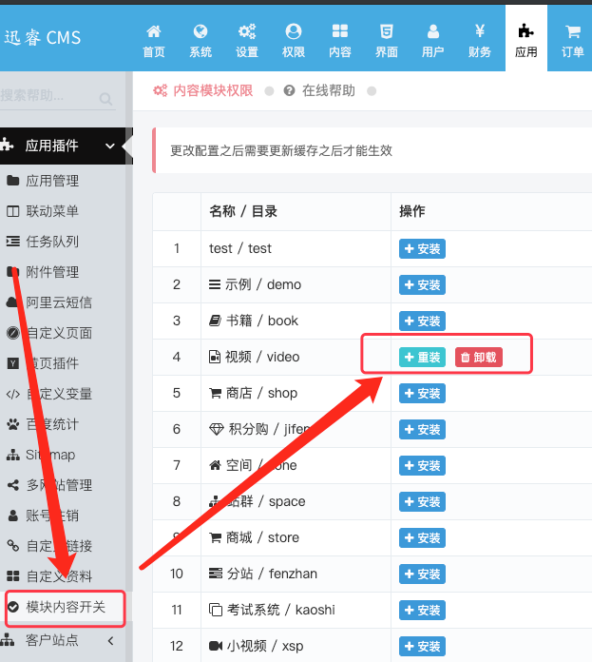Open the 首页 home icon in top navigation
The width and height of the screenshot is (592, 662).
click(x=154, y=41)
